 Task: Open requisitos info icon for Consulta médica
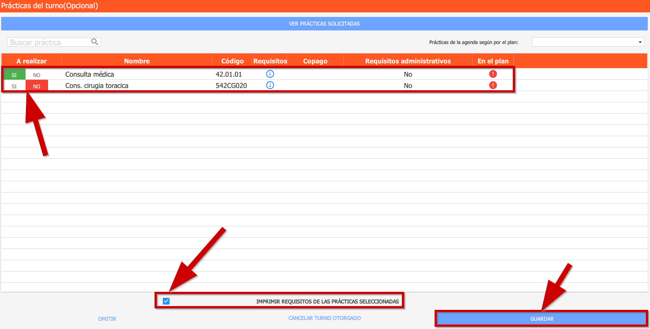click(x=270, y=74)
